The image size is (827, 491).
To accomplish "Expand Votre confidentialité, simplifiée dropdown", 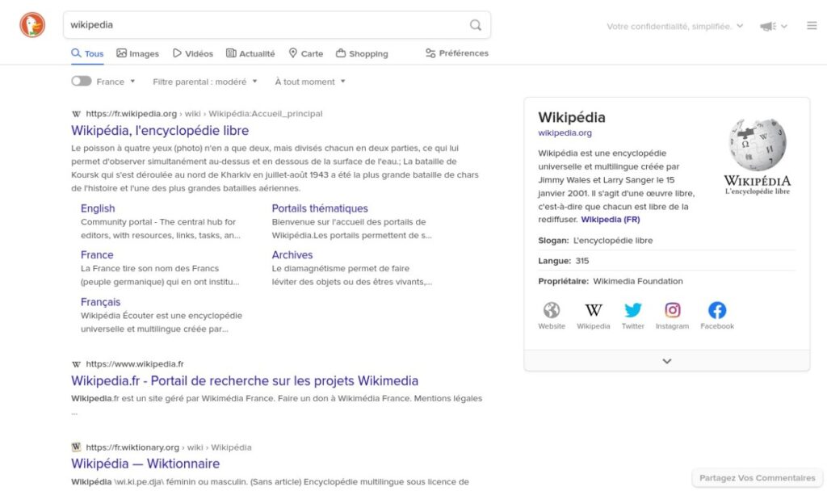I will [674, 27].
